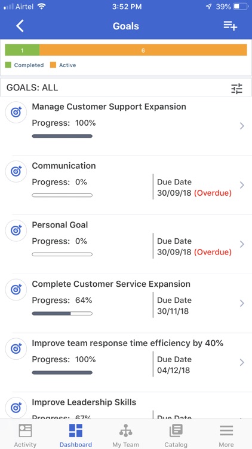Switch to the Activity tab
This screenshot has width=252, height=449.
25,435
